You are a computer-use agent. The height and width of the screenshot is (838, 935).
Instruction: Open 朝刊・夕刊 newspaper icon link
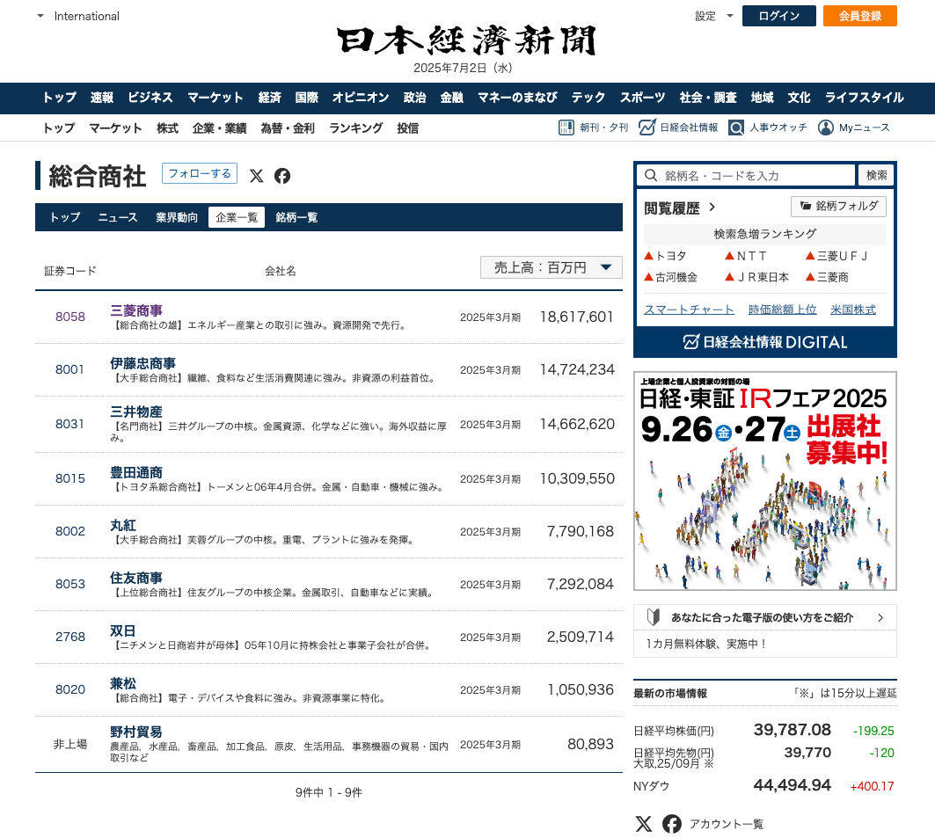click(x=566, y=128)
